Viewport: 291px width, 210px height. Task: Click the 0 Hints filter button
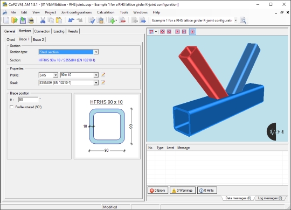[x=207, y=190]
